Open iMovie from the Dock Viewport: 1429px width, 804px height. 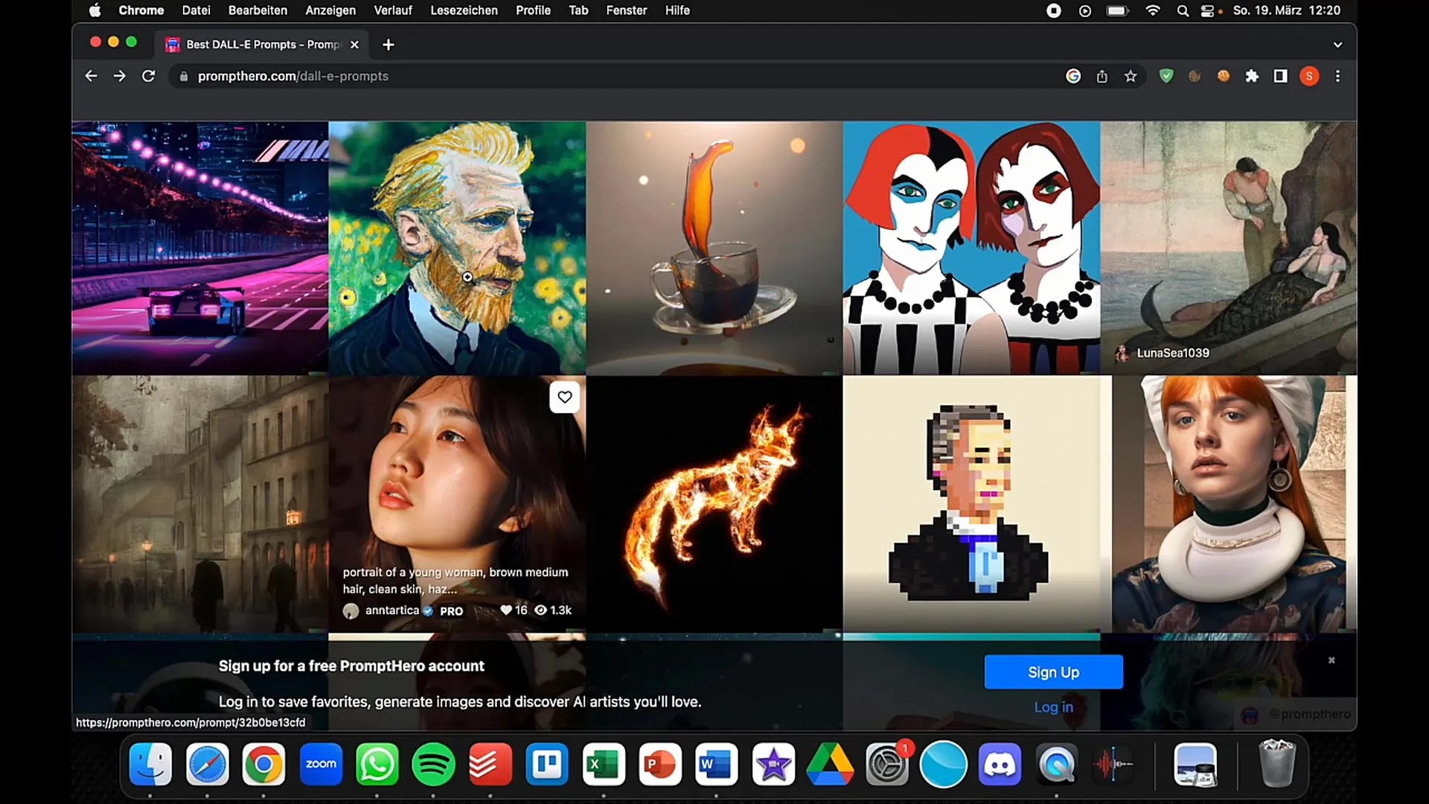pos(773,765)
